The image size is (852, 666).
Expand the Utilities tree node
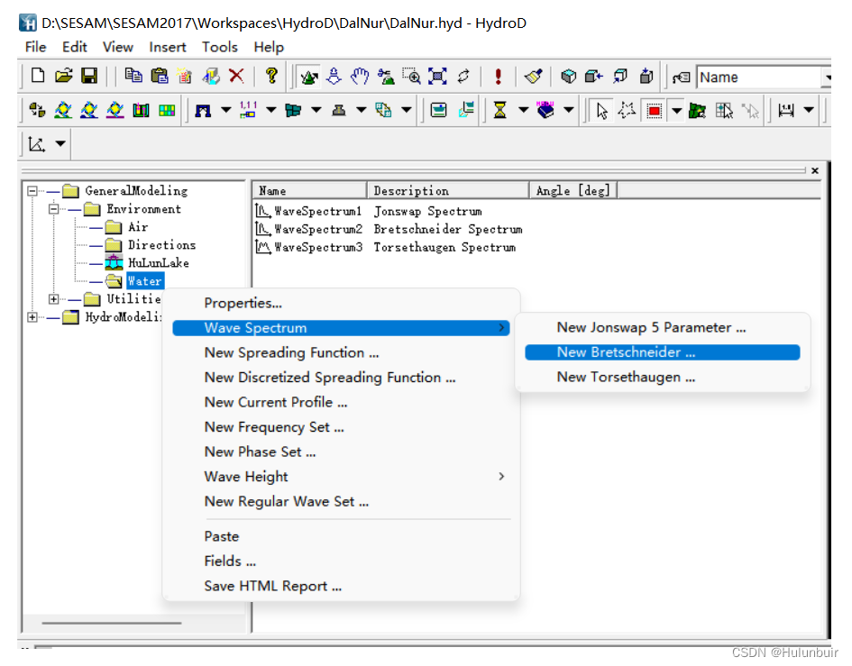coord(54,299)
